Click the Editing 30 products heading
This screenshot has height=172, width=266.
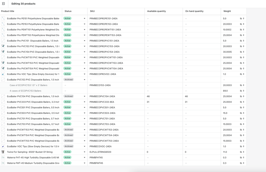tap(23, 4)
